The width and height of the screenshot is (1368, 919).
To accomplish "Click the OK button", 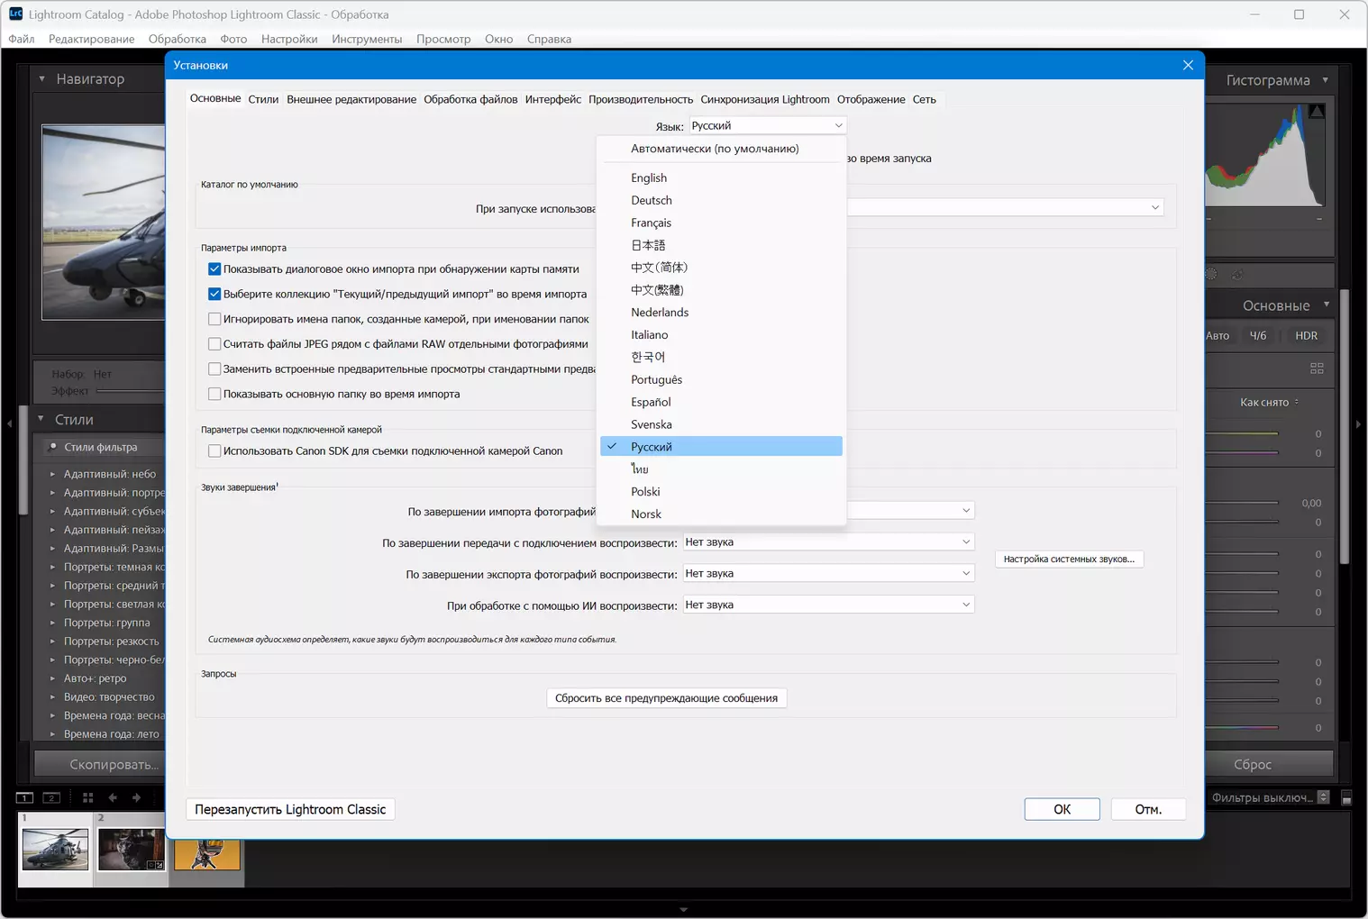I will [x=1062, y=809].
